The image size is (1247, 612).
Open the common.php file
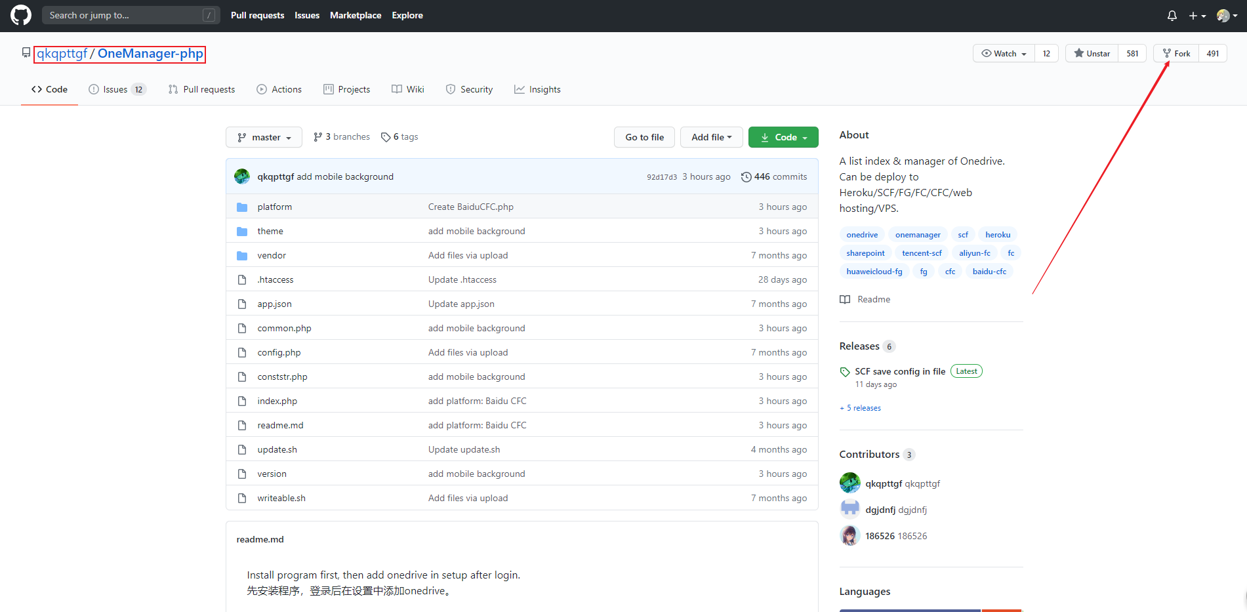click(285, 328)
